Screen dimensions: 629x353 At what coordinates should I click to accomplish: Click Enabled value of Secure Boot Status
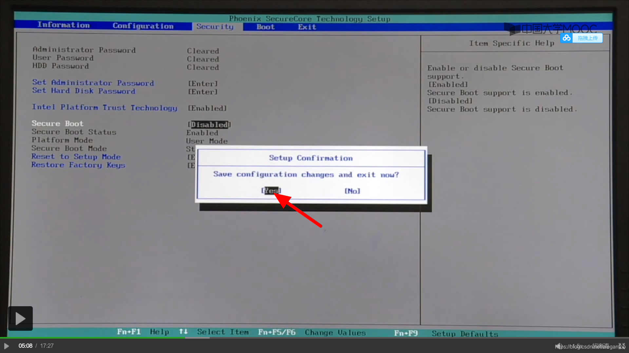point(202,133)
